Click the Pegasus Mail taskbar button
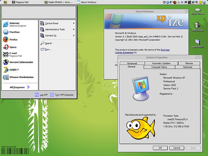The height and width of the screenshot is (156, 208). 20,2
